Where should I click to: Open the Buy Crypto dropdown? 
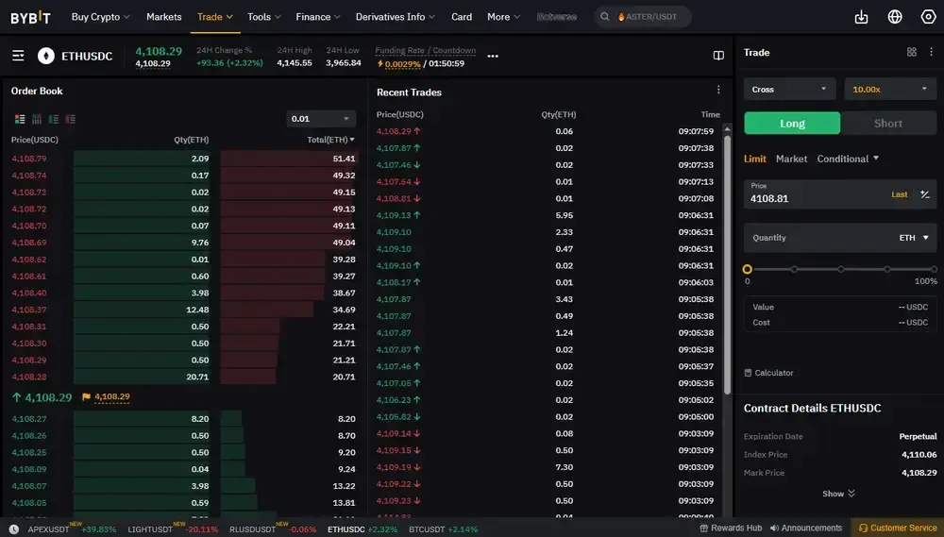(101, 17)
